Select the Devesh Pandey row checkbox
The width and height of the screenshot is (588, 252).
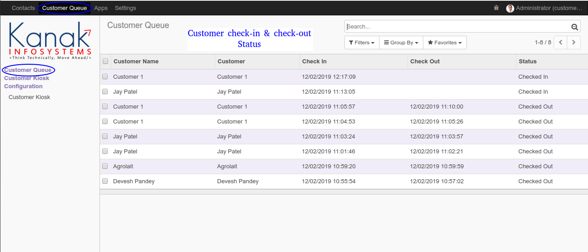tap(105, 181)
